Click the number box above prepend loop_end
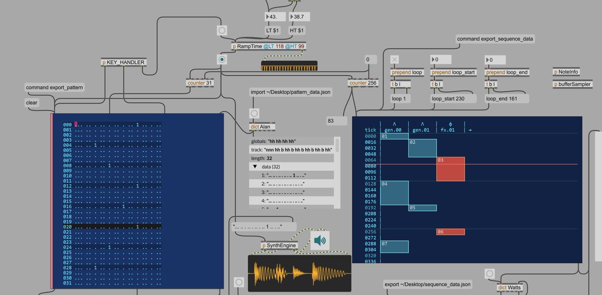This screenshot has height=295, width=602. (496, 60)
